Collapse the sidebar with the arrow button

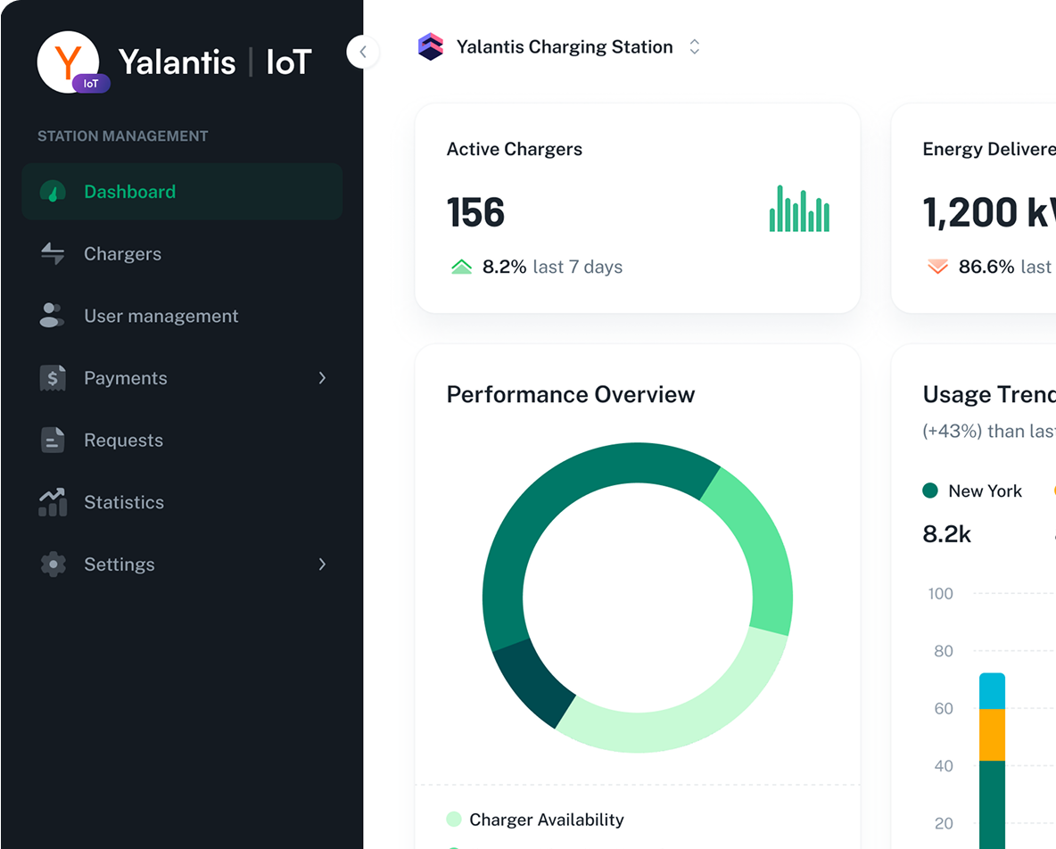pyautogui.click(x=363, y=52)
